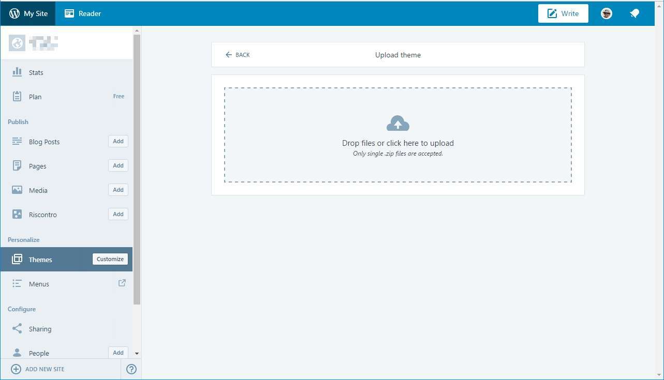
Task: Click Add button beside Pages
Action: click(118, 165)
